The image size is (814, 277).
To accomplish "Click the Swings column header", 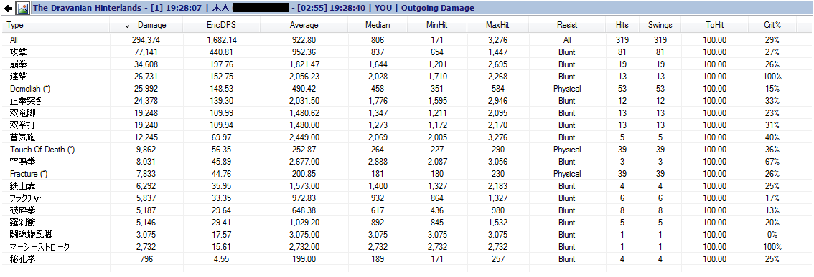I will click(x=660, y=25).
